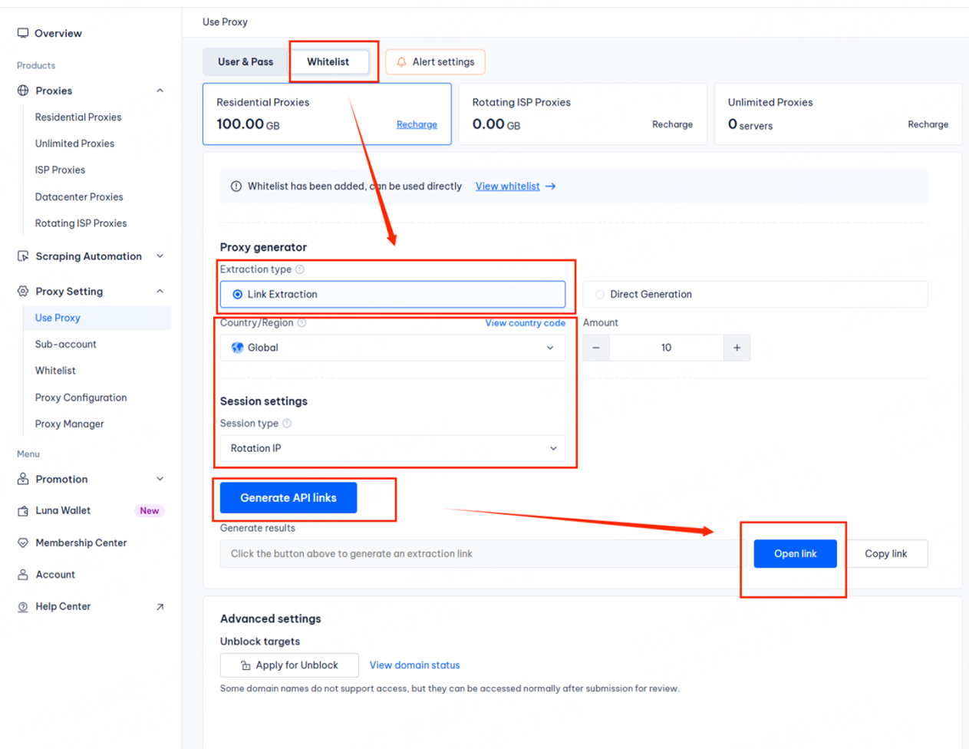Click the Session type help icon

(x=287, y=424)
